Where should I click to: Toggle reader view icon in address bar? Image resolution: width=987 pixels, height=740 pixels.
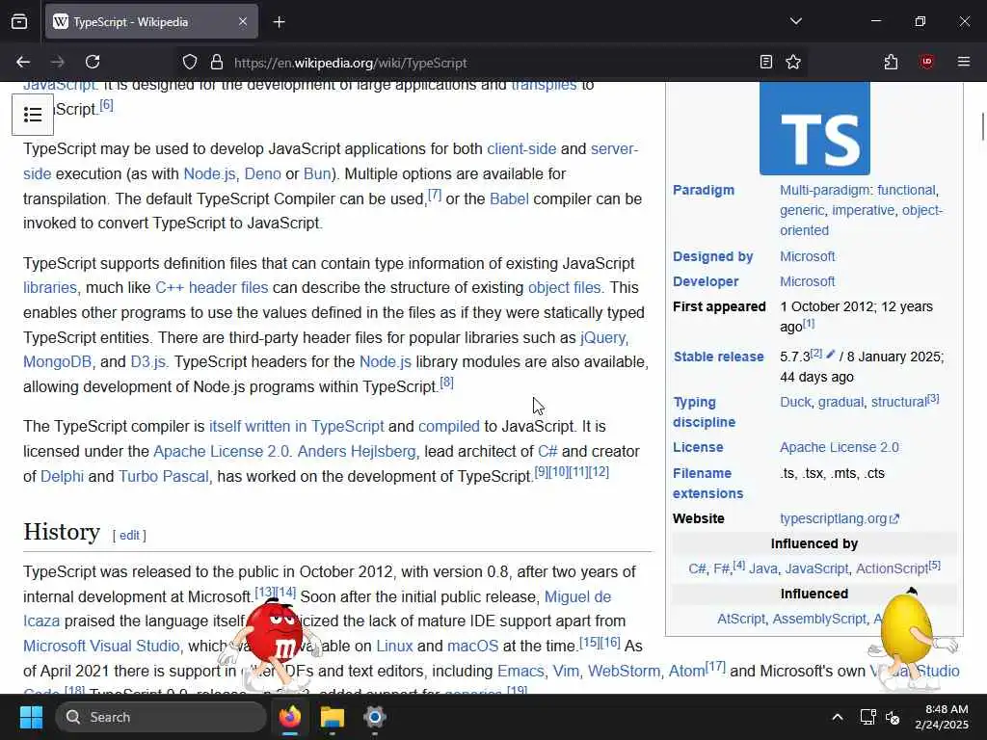[766, 63]
